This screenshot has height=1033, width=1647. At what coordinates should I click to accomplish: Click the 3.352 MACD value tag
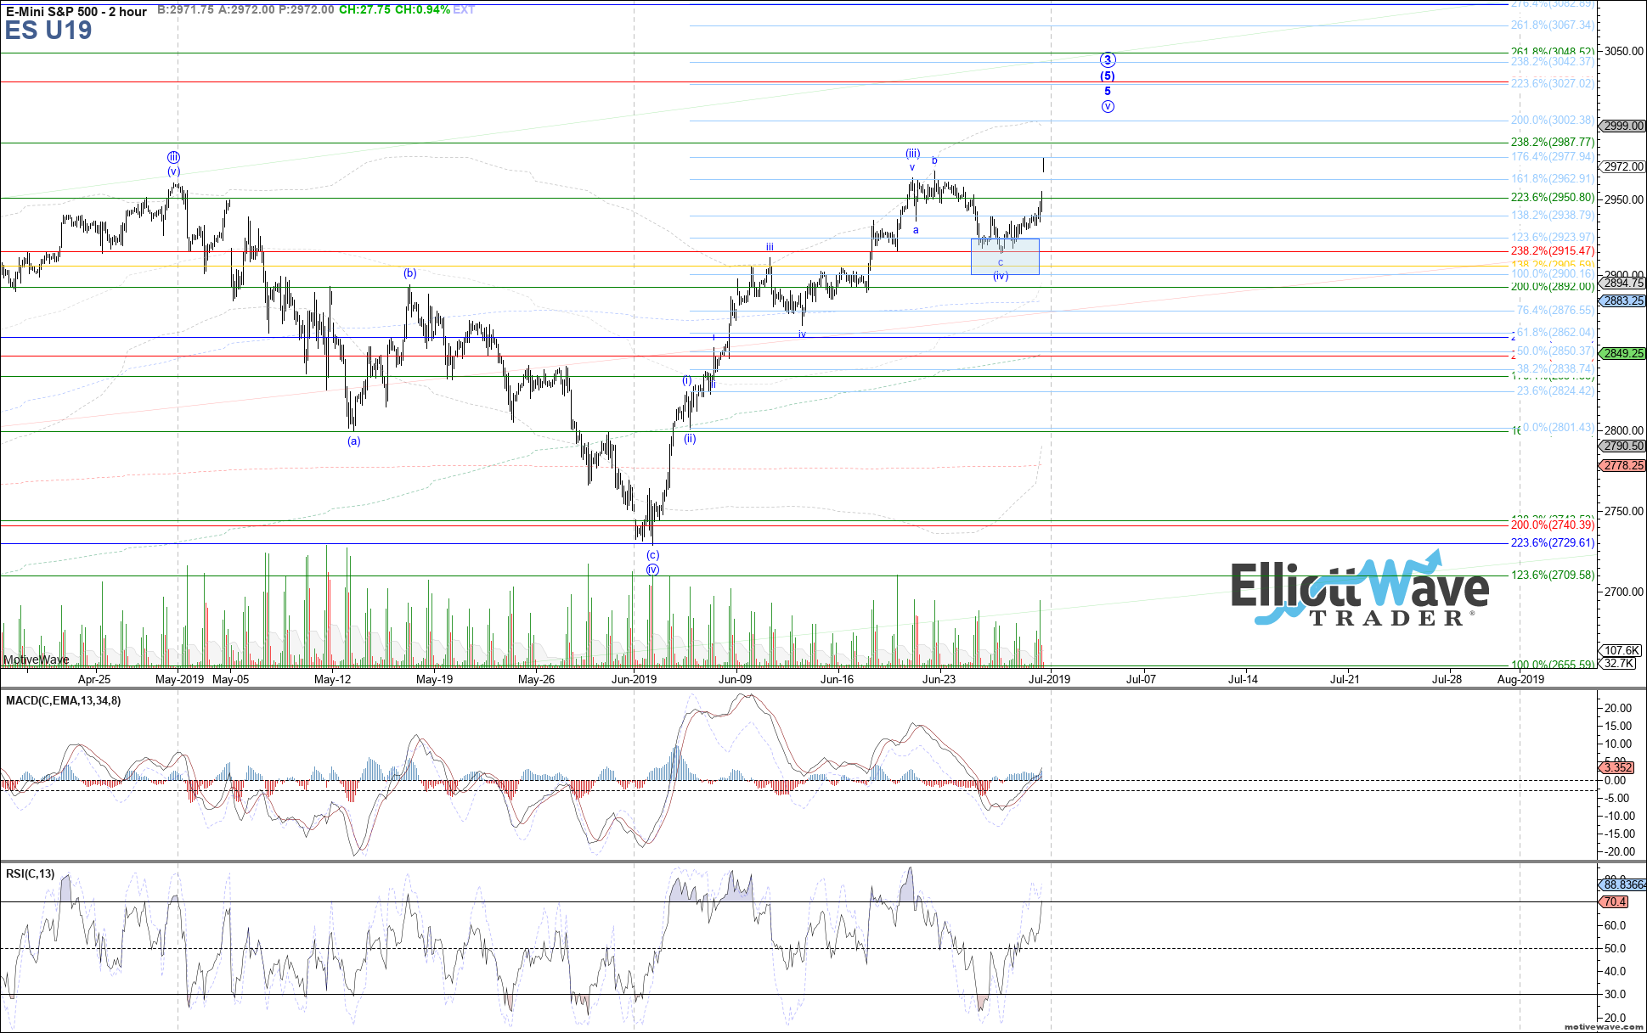(1617, 767)
